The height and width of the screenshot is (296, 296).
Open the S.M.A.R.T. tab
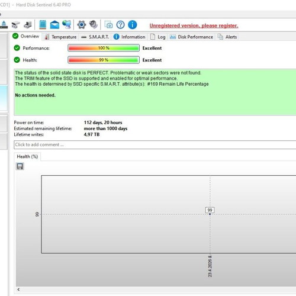[95, 37]
